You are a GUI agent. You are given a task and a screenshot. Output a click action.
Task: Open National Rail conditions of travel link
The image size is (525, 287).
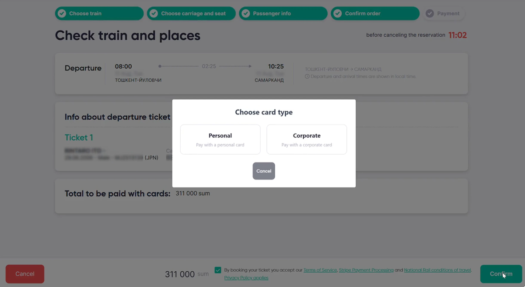coord(437,270)
